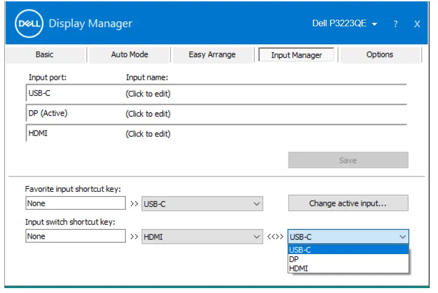Expand the favorite input USB-C dropdown
This screenshot has width=438, height=293.
(x=202, y=204)
